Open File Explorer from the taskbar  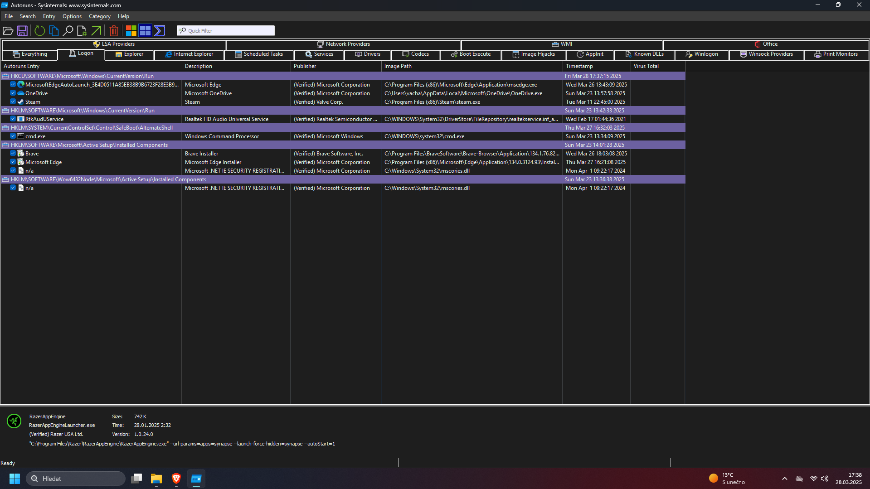pos(156,479)
